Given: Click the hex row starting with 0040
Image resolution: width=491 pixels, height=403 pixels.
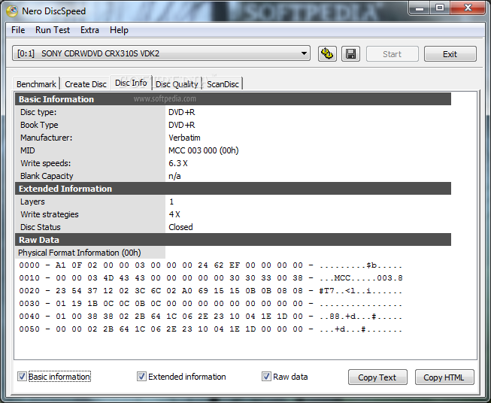Looking at the screenshot, I should pos(211,317).
